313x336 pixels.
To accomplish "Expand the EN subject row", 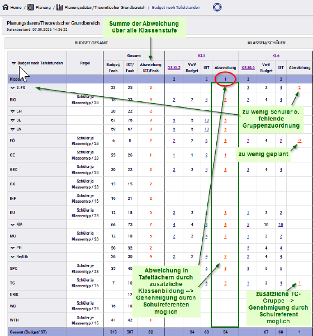I will tap(12, 129).
